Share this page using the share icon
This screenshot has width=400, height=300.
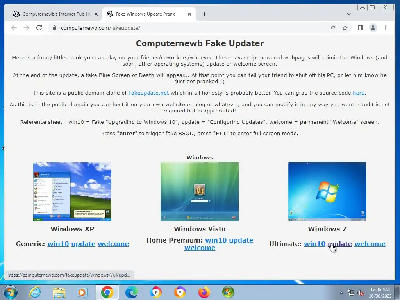pyautogui.click(x=332, y=28)
